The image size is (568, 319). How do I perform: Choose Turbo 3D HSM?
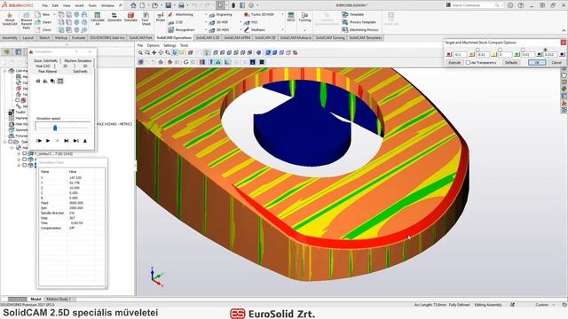tap(258, 14)
